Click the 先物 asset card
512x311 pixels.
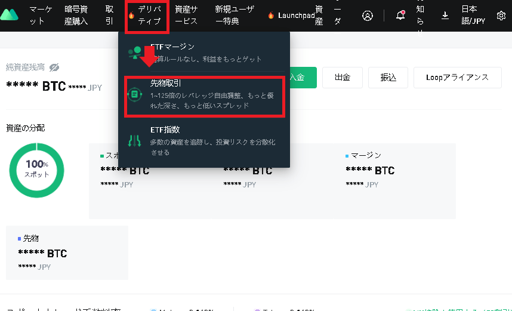pyautogui.click(x=67, y=253)
